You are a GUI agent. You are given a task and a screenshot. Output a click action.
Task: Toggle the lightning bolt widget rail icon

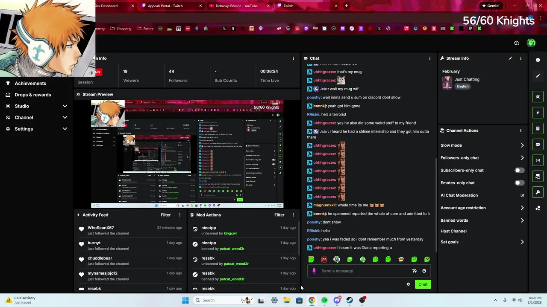click(x=538, y=113)
